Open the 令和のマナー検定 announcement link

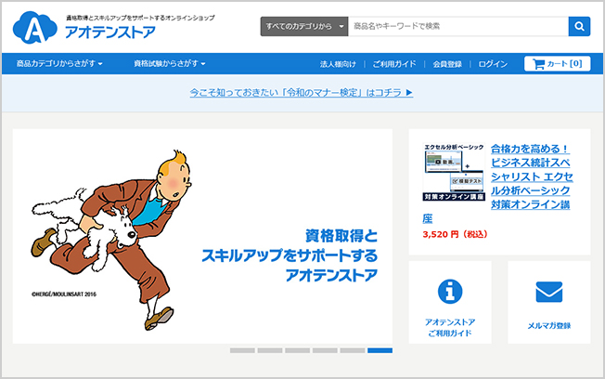click(x=301, y=93)
